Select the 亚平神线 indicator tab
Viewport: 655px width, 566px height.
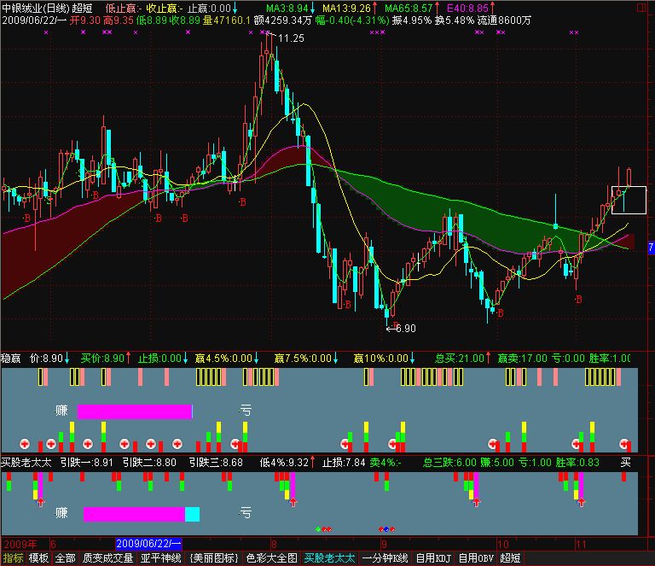click(x=161, y=558)
